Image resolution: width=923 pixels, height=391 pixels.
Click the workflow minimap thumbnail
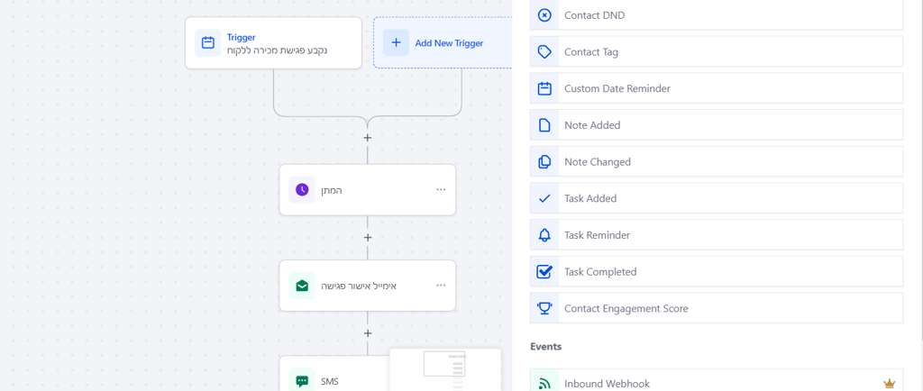[445, 370]
